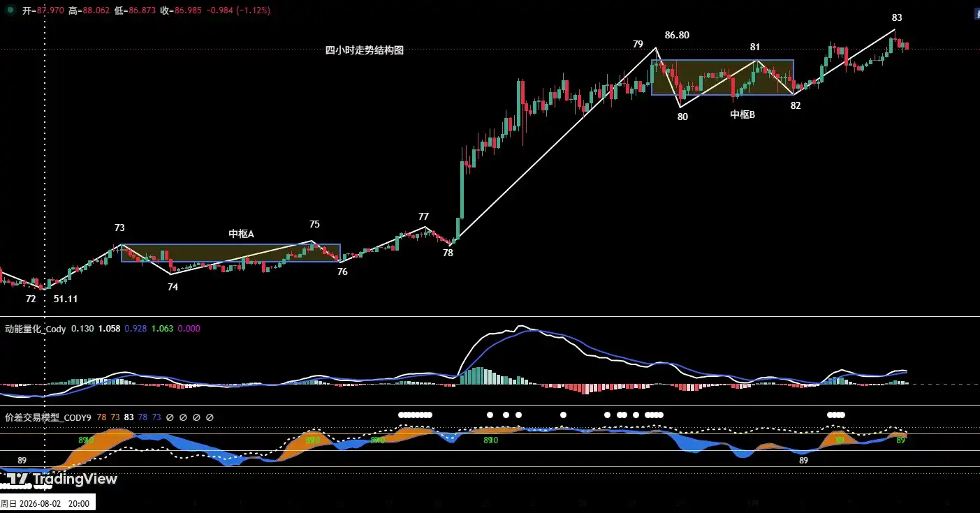Click the change value −0.984 (−1.12%)

pyautogui.click(x=237, y=11)
